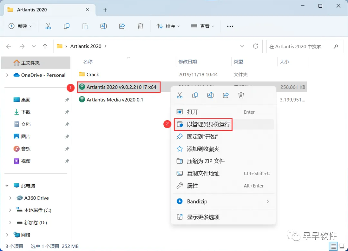Click the Artlantis 2020 breadcrumb in the address bar
Image resolution: width=348 pixels, height=251 pixels.
(x=86, y=46)
